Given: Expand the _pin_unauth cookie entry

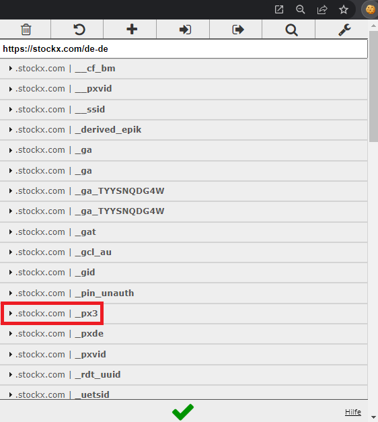Looking at the screenshot, I should [184, 293].
